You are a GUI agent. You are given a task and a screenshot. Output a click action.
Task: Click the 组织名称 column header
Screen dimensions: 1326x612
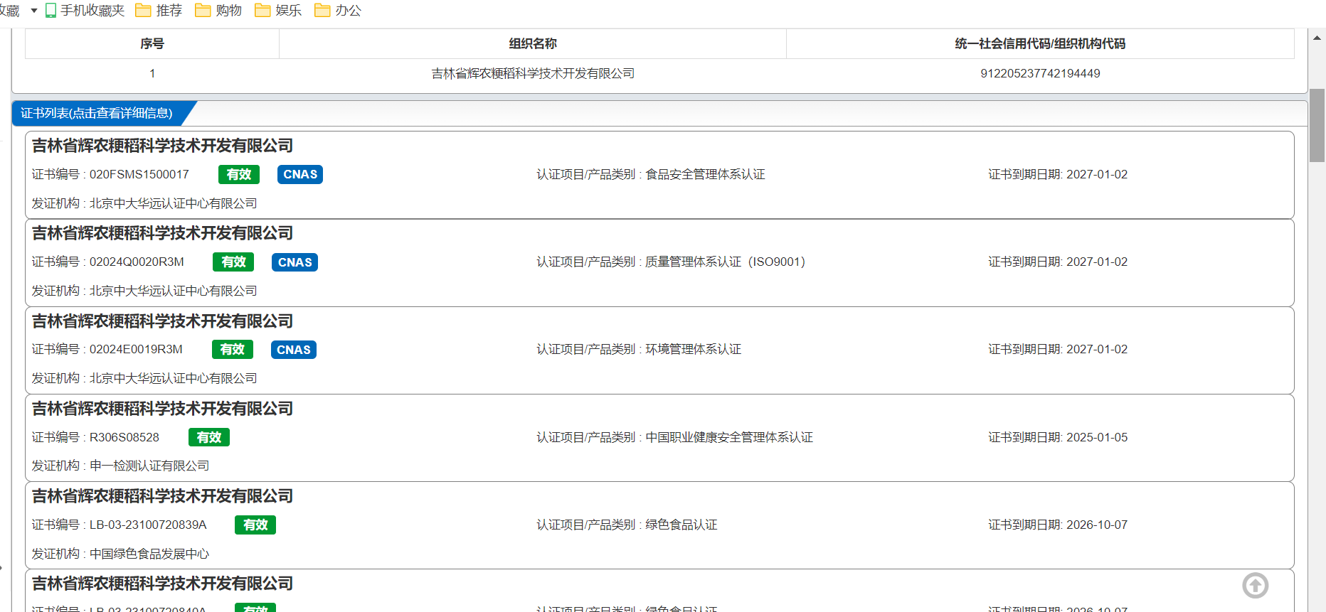533,44
